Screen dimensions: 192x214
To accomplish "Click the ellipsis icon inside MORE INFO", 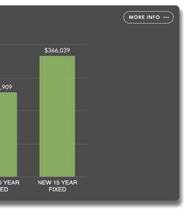I will point(166,17).
